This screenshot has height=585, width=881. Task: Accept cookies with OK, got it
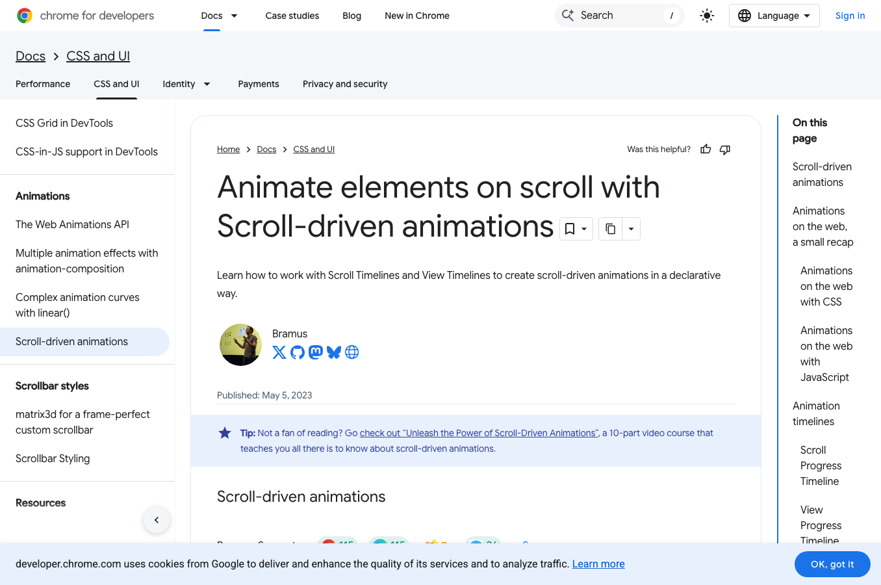[x=832, y=564]
